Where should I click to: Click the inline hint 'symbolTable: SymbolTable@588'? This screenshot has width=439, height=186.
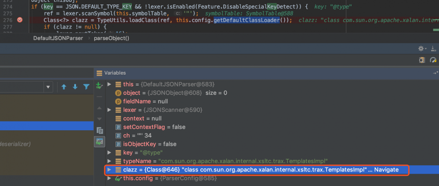[x=249, y=13]
